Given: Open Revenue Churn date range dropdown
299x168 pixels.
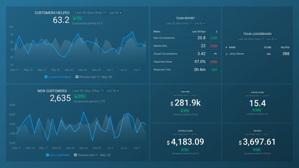Looking at the screenshot, I should click(x=185, y=134).
